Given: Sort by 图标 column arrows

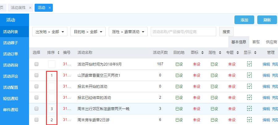Looking at the screenshot, I should [x=202, y=53].
